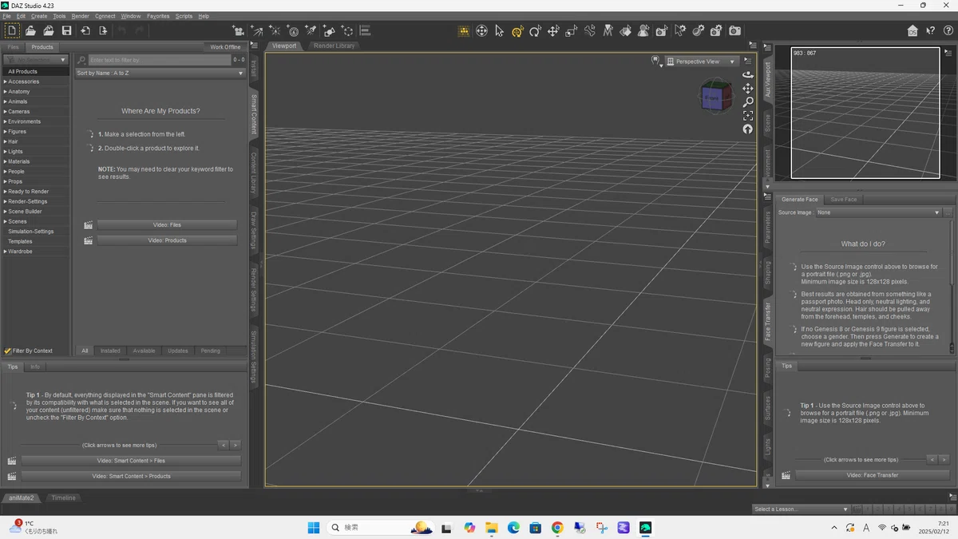Screen dimensions: 958x539
Task: Click the Import file icon
Action: tap(85, 30)
